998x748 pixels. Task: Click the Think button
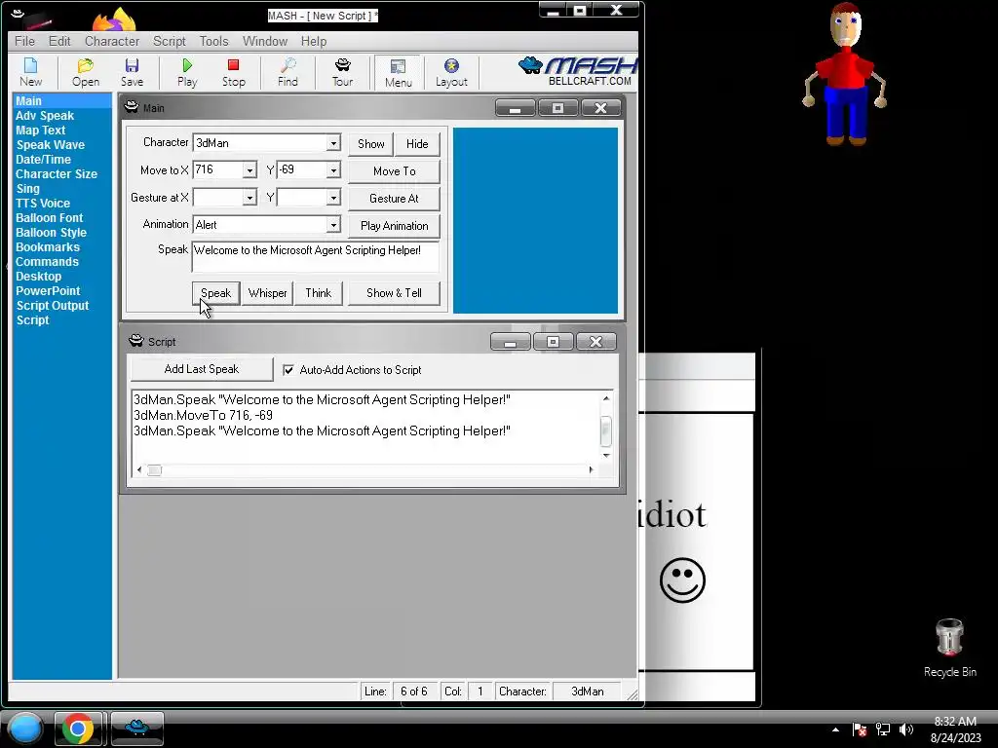[x=319, y=293]
